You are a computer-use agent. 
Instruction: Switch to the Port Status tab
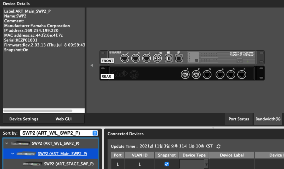point(239,119)
